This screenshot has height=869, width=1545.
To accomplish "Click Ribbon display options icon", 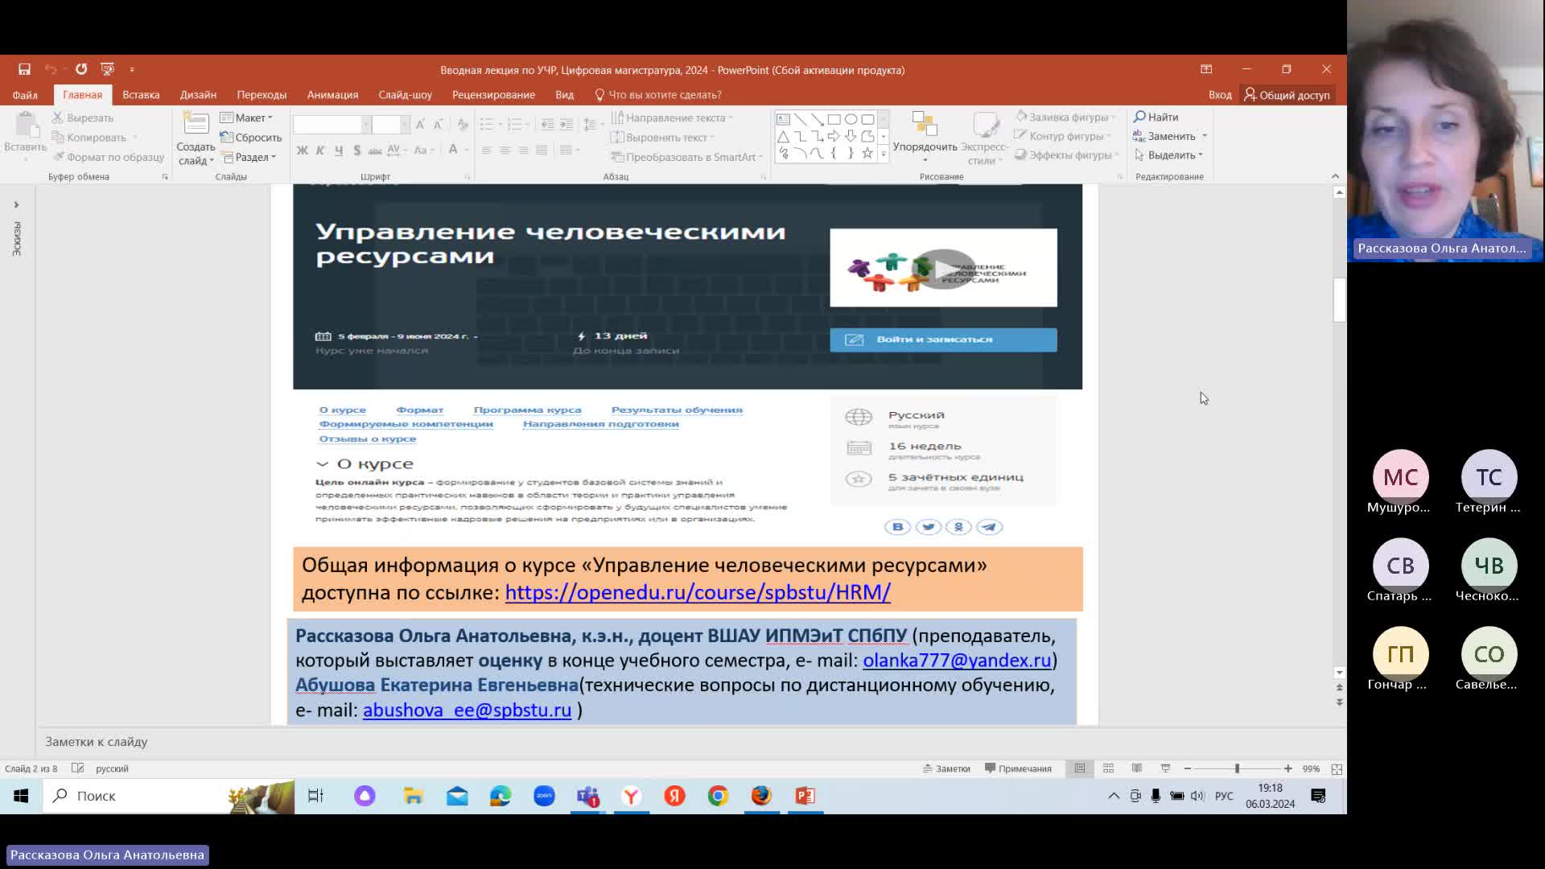I will (1206, 69).
